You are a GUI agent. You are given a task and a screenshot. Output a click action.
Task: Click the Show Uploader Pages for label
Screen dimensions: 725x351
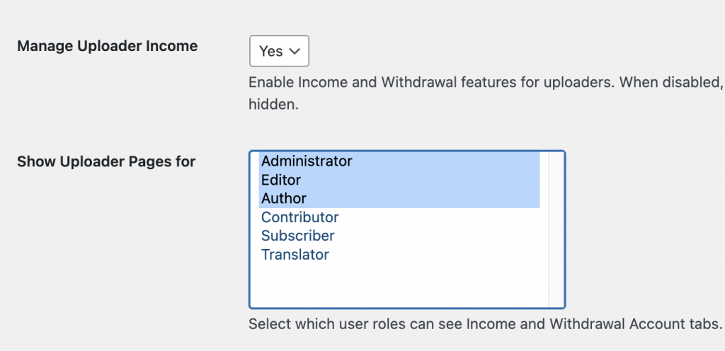[x=106, y=161]
